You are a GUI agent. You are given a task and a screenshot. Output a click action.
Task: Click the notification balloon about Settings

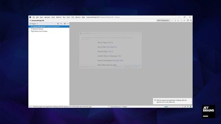tap(172, 101)
